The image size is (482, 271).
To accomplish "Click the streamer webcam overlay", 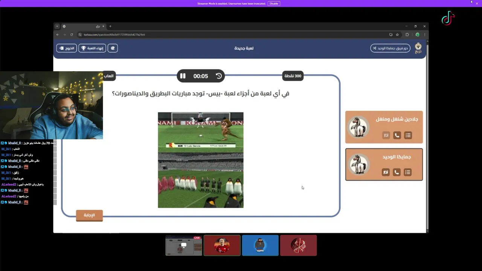I will (51, 105).
